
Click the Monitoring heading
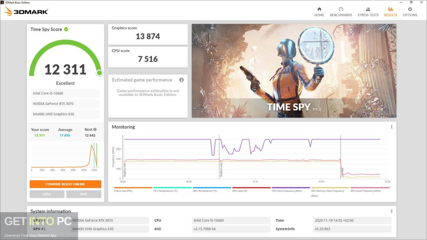[123, 127]
